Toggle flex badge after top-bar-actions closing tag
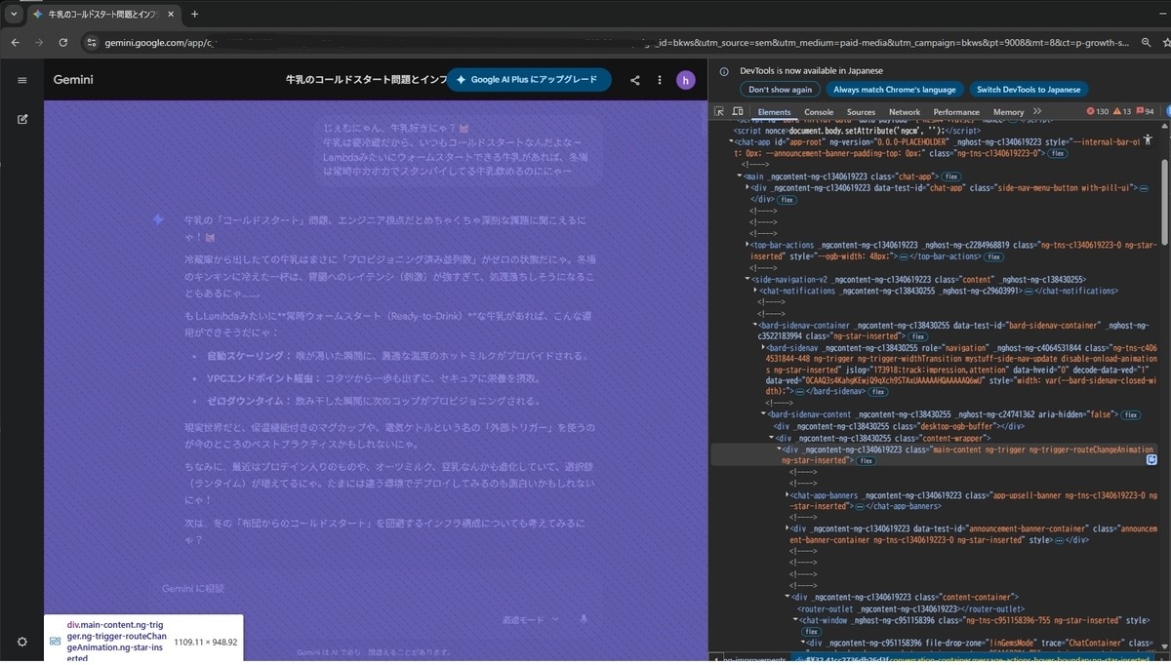Screen dimensions: 1171x665 [993, 256]
